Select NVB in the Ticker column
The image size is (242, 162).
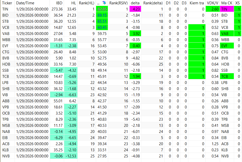coord(6,156)
